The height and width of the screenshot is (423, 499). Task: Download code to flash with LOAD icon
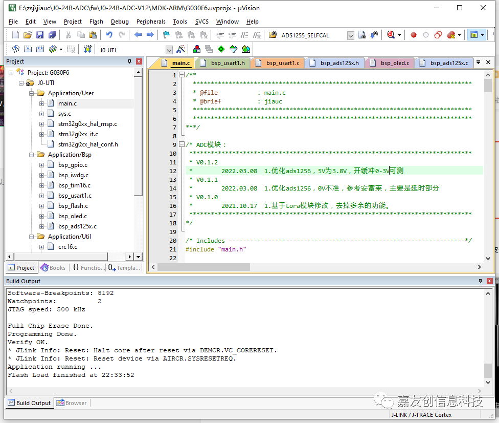(x=87, y=49)
